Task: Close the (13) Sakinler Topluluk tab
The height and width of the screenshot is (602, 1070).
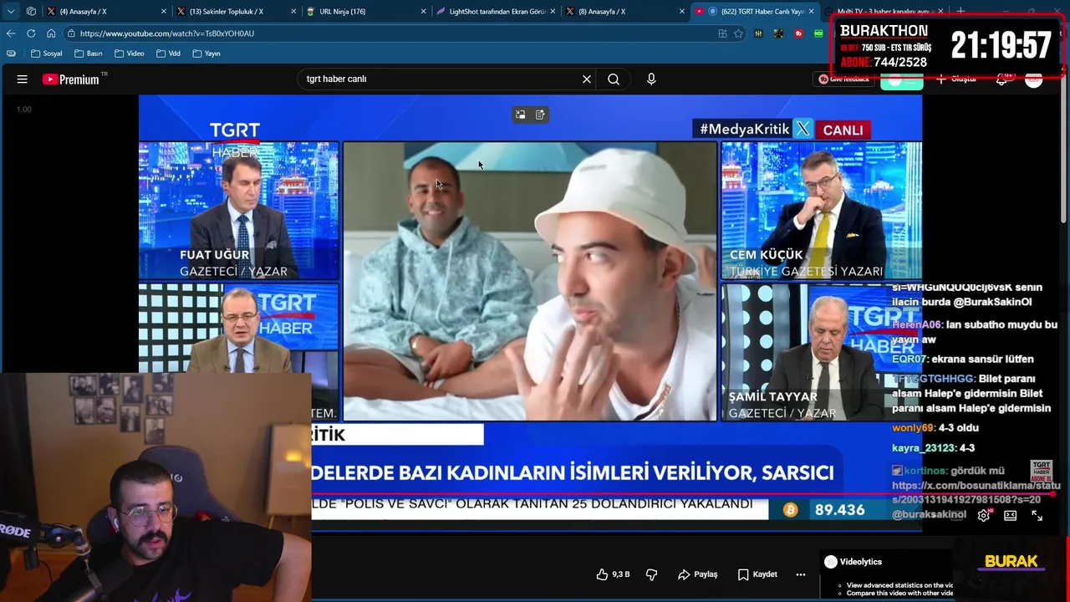Action: point(293,12)
